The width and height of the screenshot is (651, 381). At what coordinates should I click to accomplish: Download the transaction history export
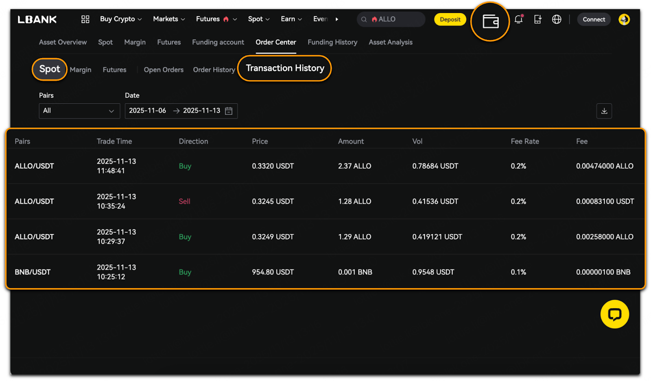604,111
